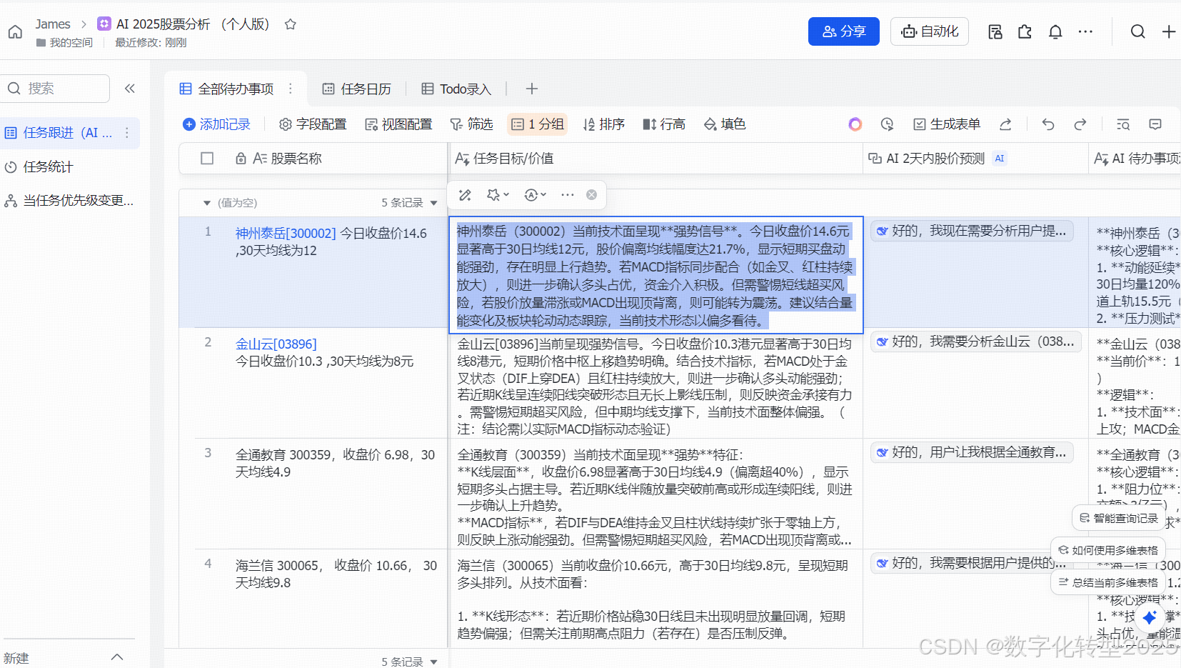
Task: Open the notification bell at top right
Action: point(1055,31)
